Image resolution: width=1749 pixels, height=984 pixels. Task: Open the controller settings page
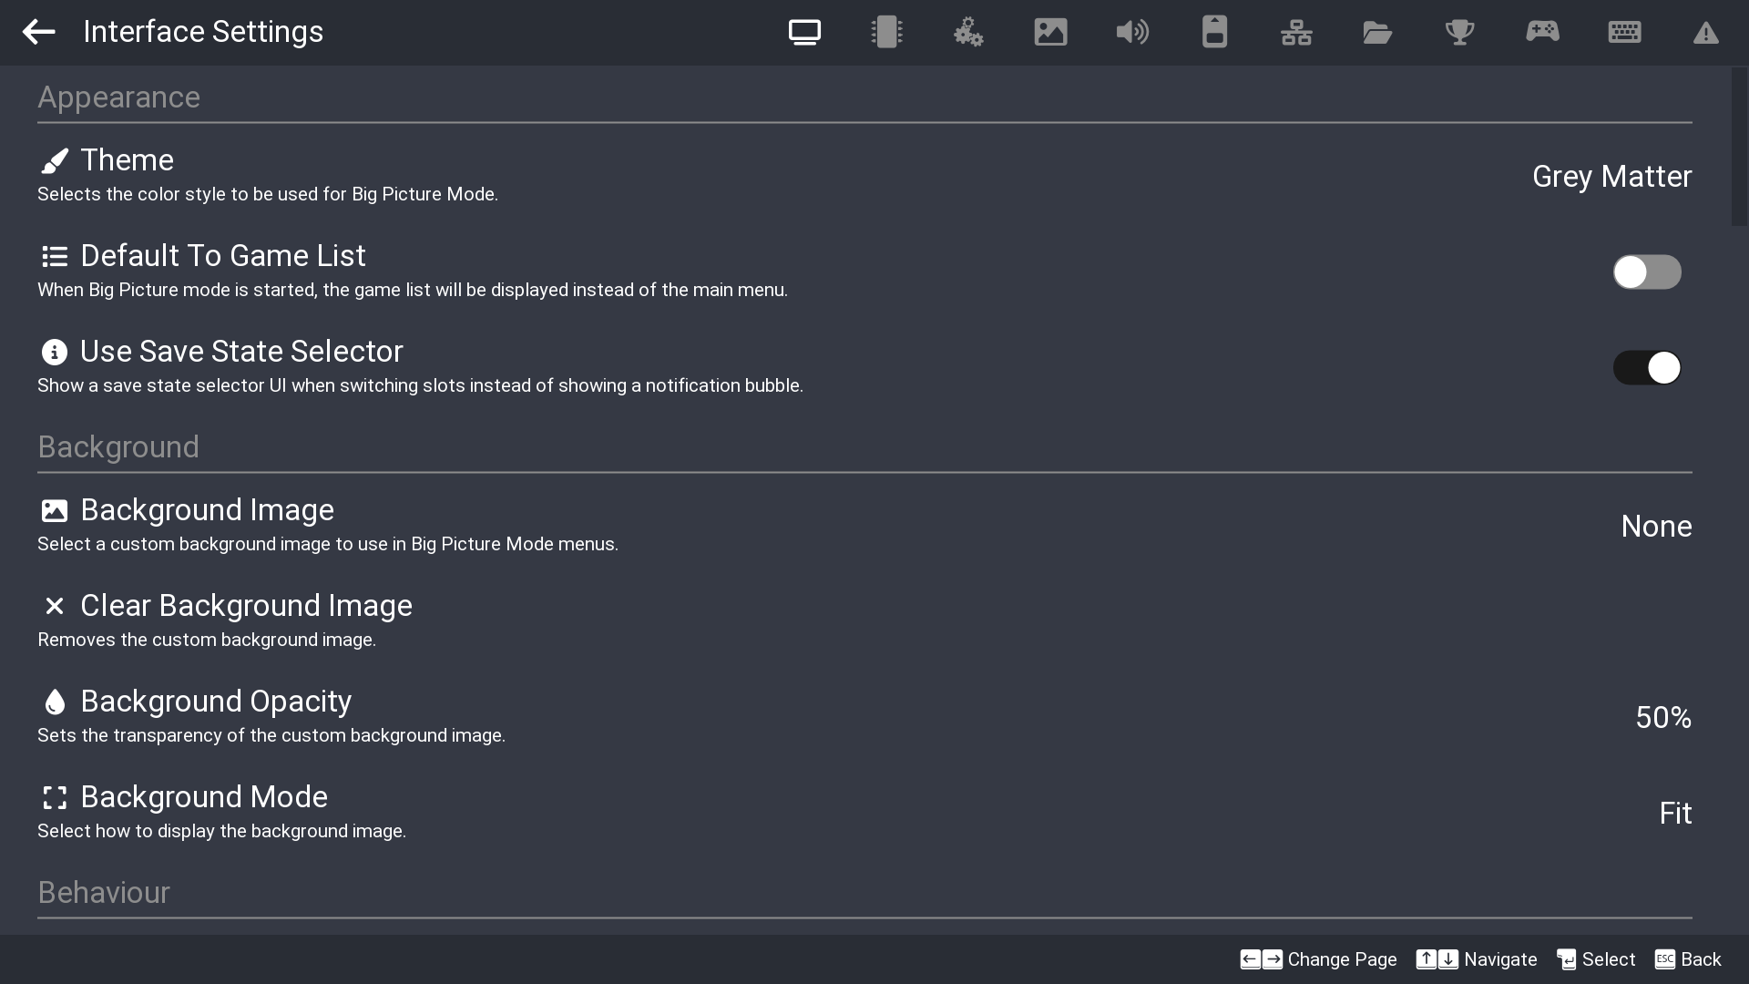point(1542,32)
